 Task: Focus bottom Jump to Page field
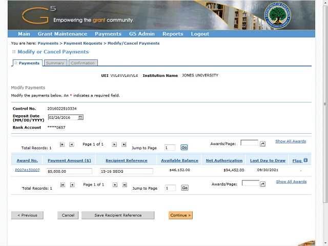pos(170,188)
